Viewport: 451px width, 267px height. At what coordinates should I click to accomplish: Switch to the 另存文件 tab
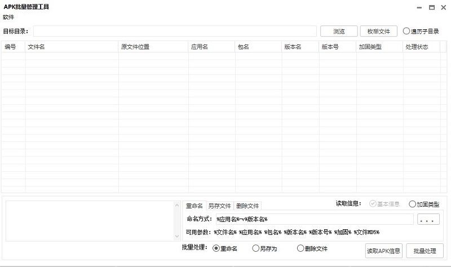[219, 206]
